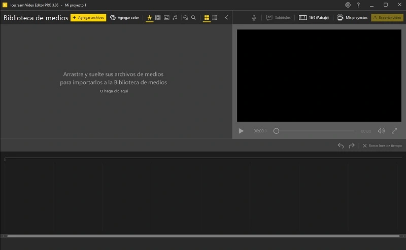Switch to large grid view
Screen dimensions: 406x250
pyautogui.click(x=207, y=18)
